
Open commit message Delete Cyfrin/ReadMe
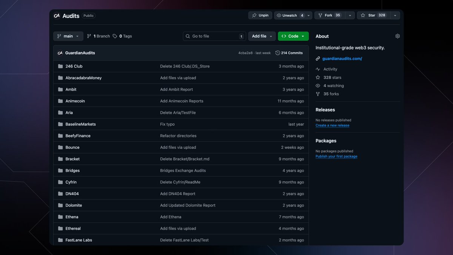point(180,182)
